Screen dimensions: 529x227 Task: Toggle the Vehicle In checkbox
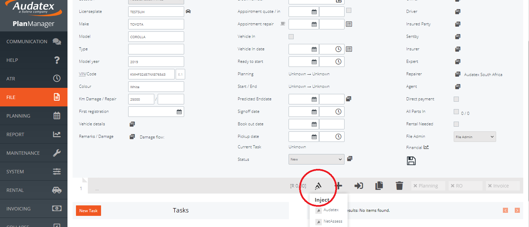(291, 36)
